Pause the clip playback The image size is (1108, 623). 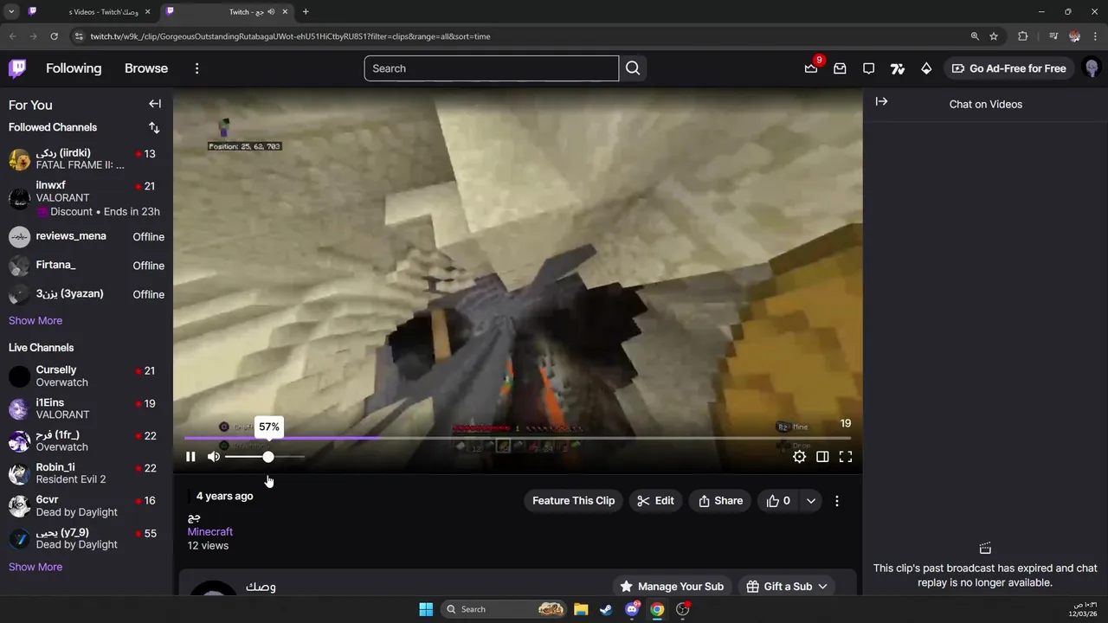tap(190, 457)
